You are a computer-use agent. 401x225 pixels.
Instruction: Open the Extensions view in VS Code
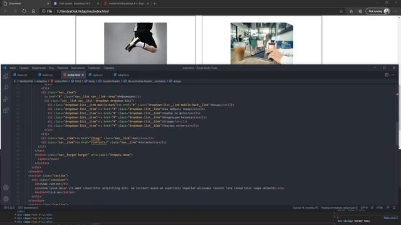click(6, 111)
